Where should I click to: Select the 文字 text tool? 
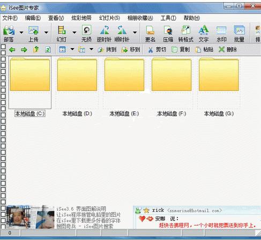coord(204,34)
